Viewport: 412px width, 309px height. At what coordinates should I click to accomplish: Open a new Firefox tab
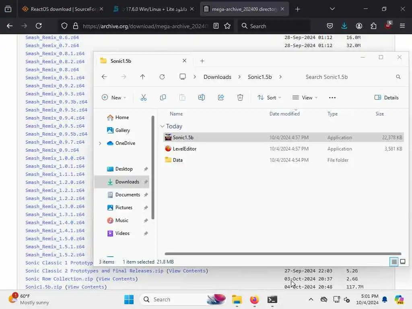297,9
